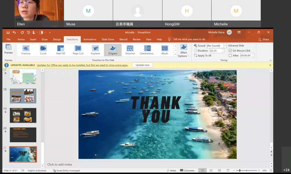Select the Fracture transition effect
The width and height of the screenshot is (291, 174).
pyautogui.click(x=26, y=50)
